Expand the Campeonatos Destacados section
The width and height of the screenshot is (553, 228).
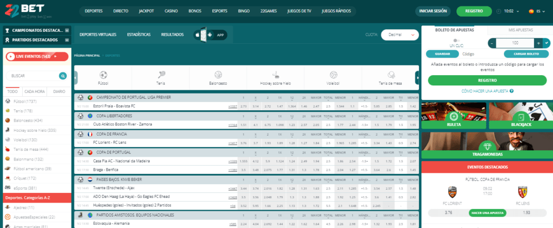click(x=67, y=31)
